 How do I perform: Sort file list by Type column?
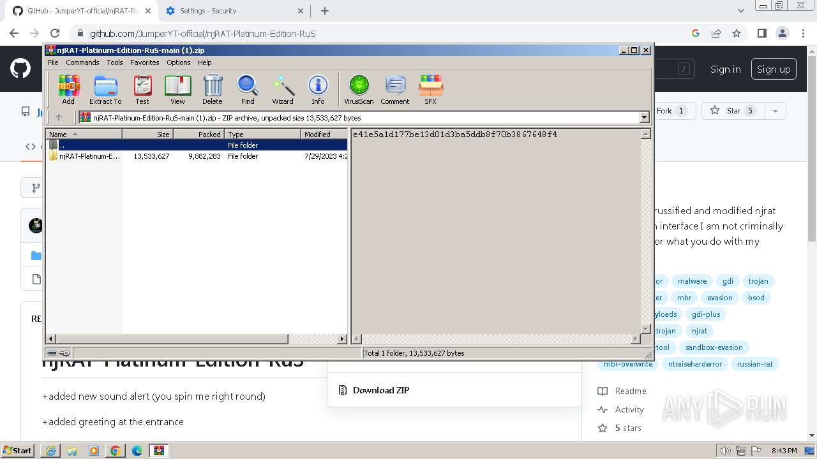click(x=262, y=134)
